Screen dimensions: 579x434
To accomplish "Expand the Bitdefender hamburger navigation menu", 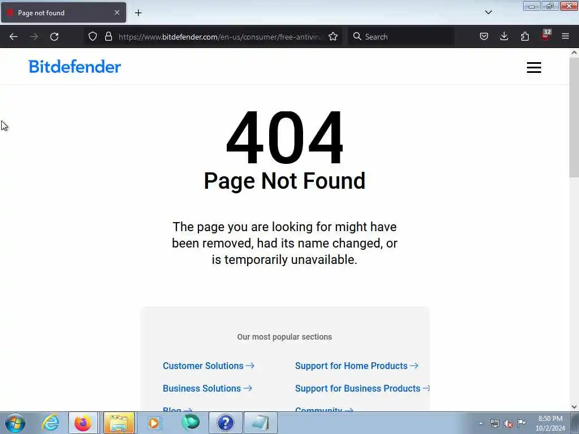I will (534, 68).
